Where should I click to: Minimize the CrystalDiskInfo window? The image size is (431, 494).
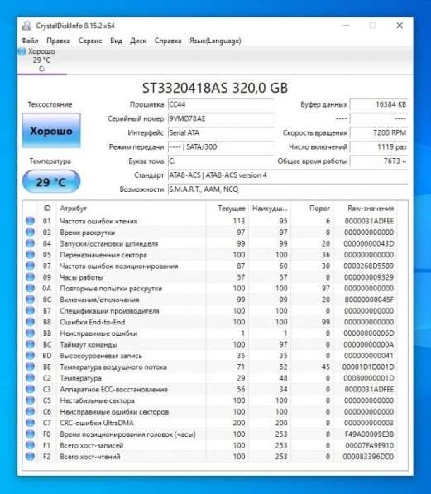point(346,26)
